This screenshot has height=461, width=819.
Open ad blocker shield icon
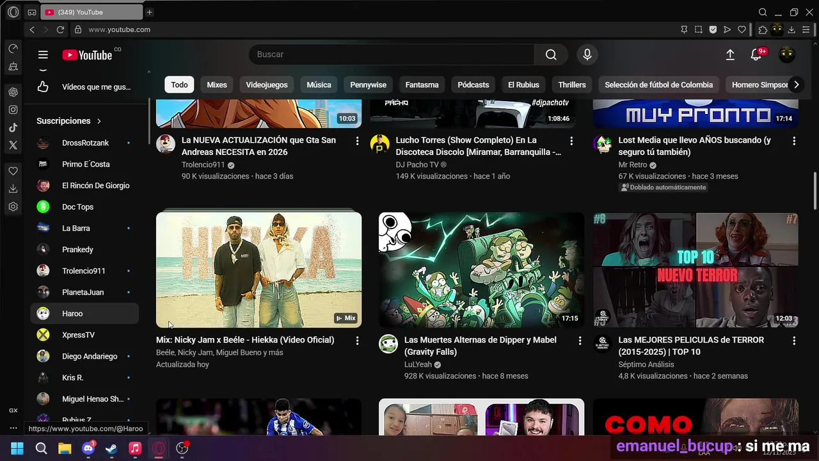713,29
